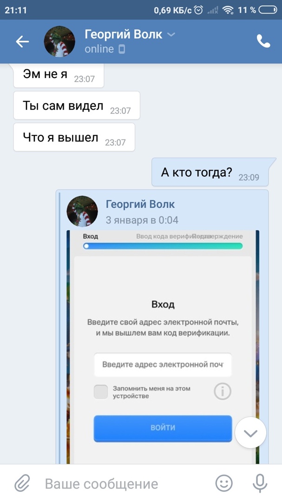Open forwarded sender name 'Георгий Волк' link
This screenshot has width=282, height=502.
coord(140,204)
